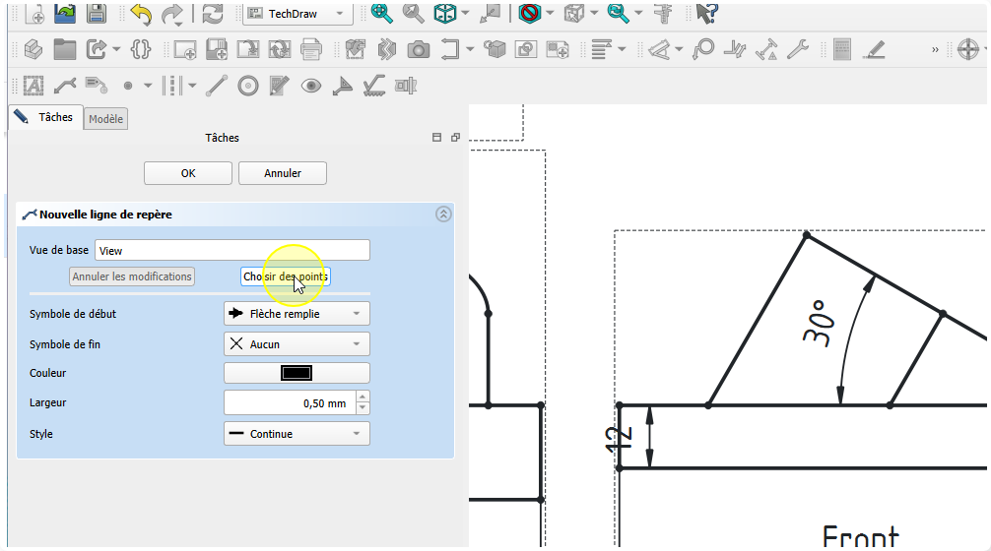
Task: Switch to the Modèle tab
Action: pos(105,119)
